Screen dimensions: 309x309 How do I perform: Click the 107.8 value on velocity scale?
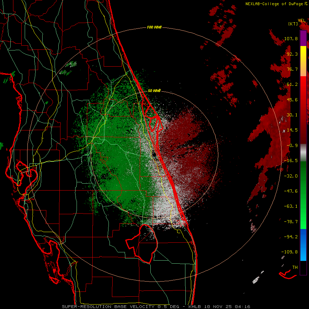(291, 38)
